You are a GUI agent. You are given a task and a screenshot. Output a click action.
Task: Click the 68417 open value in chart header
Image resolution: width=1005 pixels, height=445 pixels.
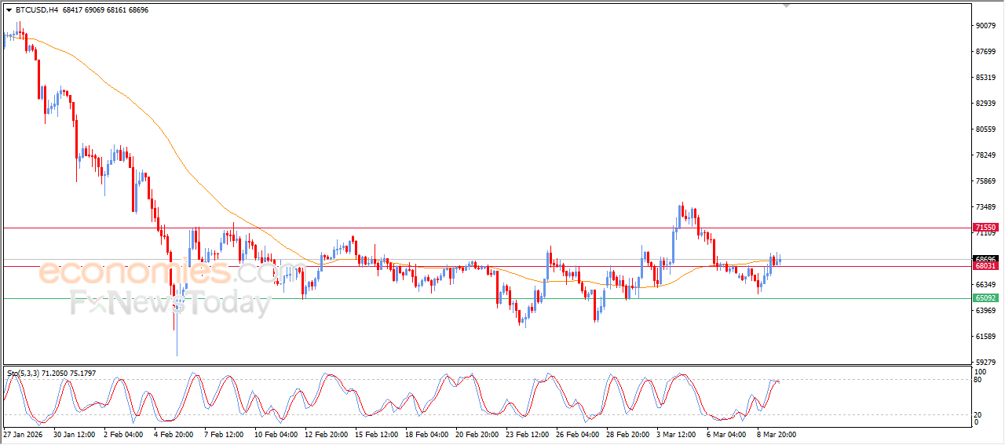(x=73, y=10)
